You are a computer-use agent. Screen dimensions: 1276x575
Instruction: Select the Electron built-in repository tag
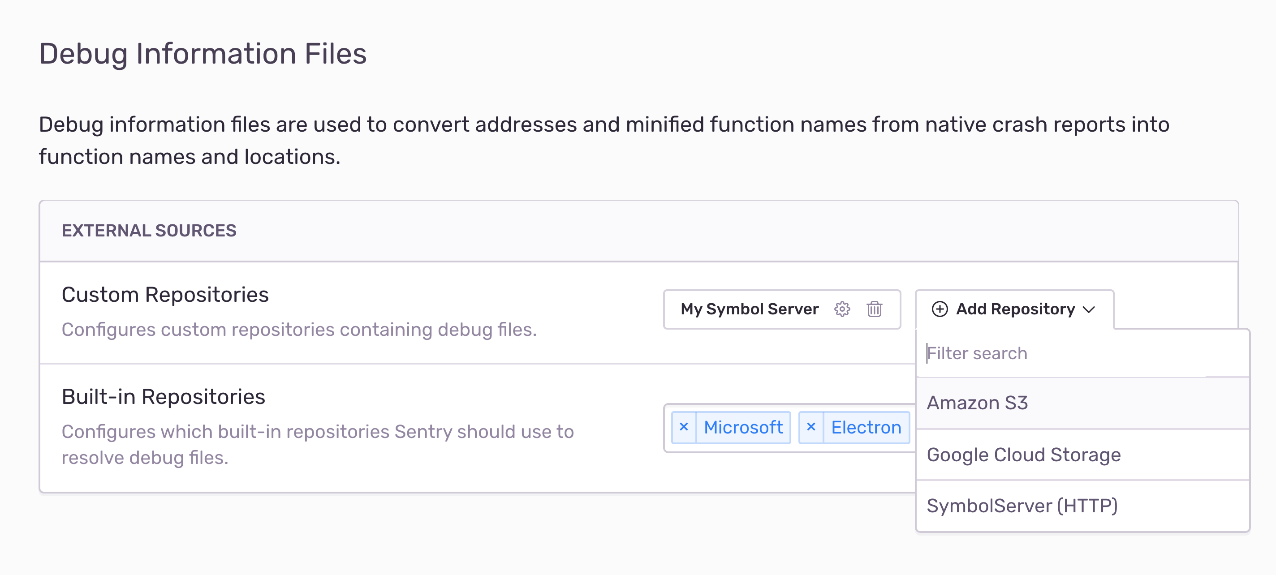(866, 427)
